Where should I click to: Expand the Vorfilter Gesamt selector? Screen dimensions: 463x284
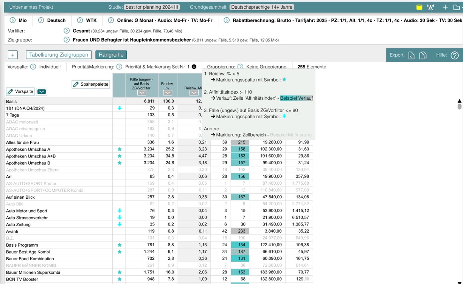(x=67, y=31)
